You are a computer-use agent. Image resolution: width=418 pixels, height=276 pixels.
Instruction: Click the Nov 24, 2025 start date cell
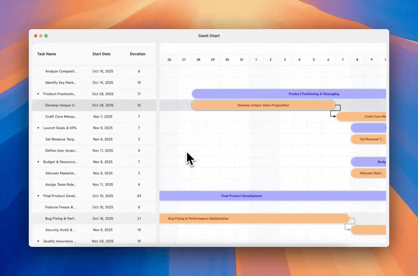103,241
